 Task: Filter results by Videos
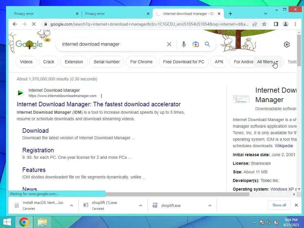point(26,62)
